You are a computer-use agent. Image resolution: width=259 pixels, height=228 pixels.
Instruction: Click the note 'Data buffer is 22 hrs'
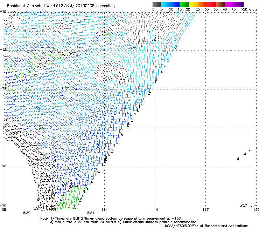(70, 222)
